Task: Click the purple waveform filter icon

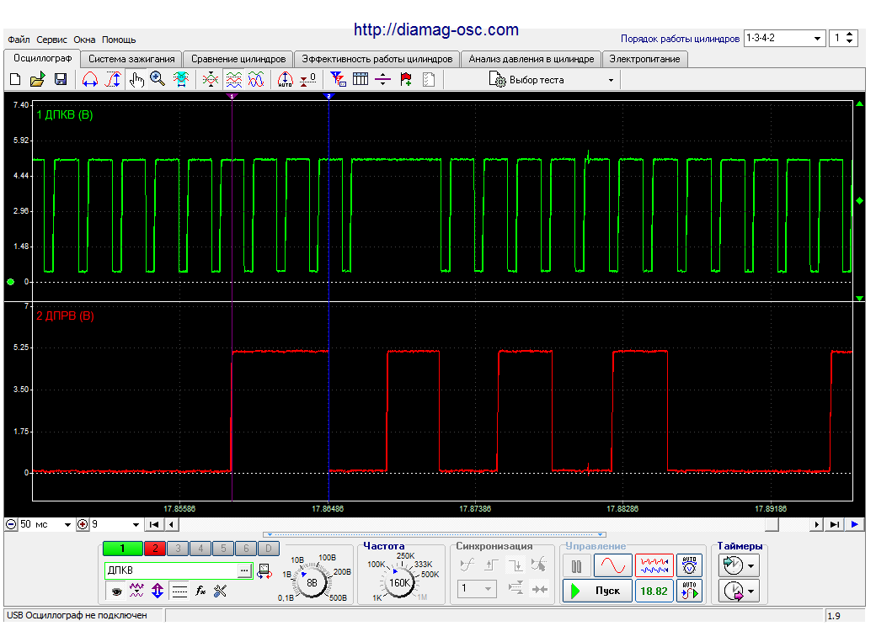Action: (136, 591)
